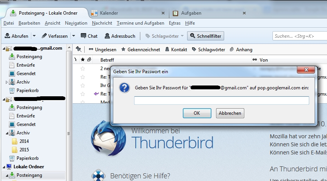Sort messages by Betreff column
The height and width of the screenshot is (181, 327).
(x=107, y=60)
